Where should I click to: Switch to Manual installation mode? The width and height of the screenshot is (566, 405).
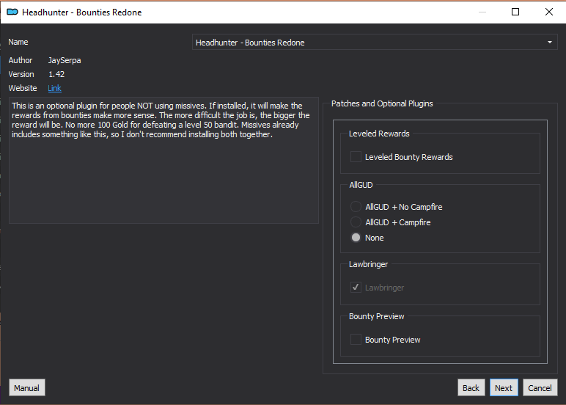click(x=26, y=387)
